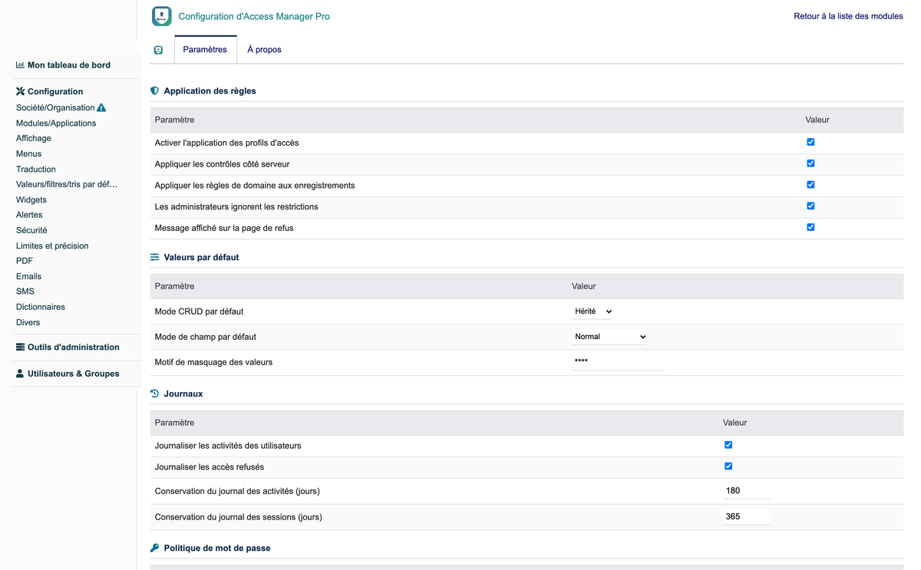Open the Configuration menu section

[55, 91]
